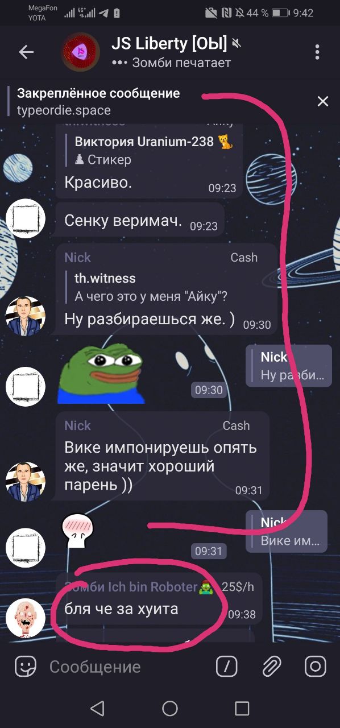Screen dimensions: 340x728
Task: Tap the blushing ghost sticker
Action: point(77,531)
